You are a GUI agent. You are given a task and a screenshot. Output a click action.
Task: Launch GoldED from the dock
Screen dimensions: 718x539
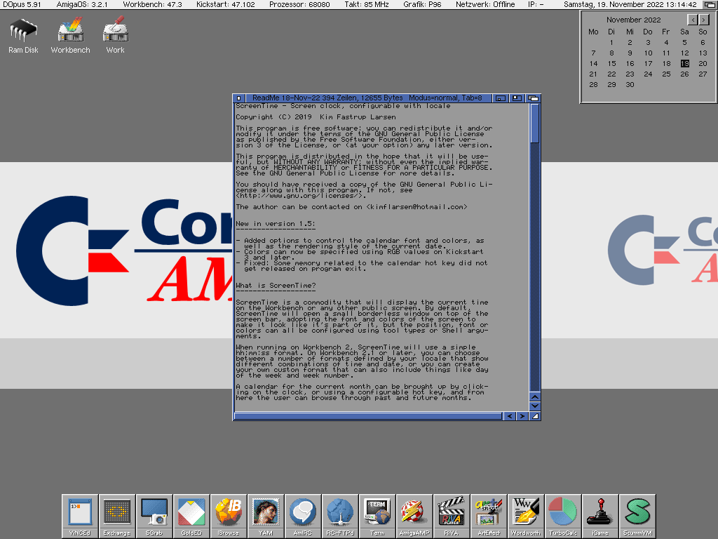pyautogui.click(x=191, y=516)
